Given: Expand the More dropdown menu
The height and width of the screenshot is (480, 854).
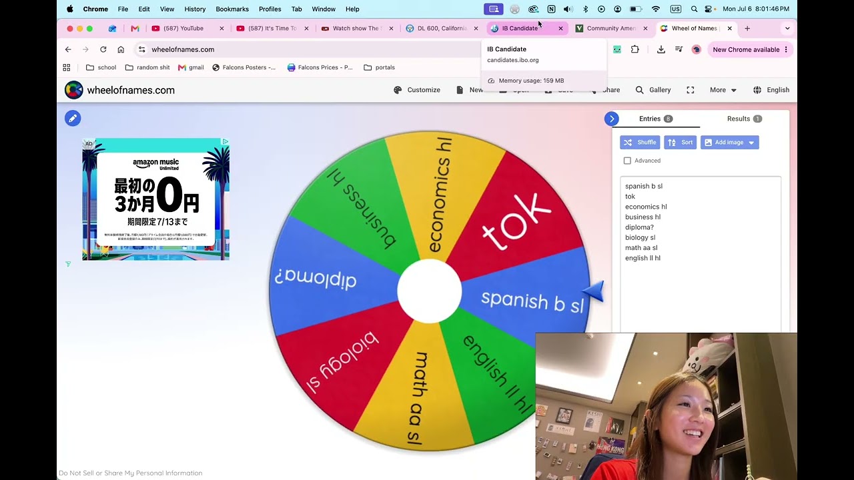Looking at the screenshot, I should pos(723,90).
